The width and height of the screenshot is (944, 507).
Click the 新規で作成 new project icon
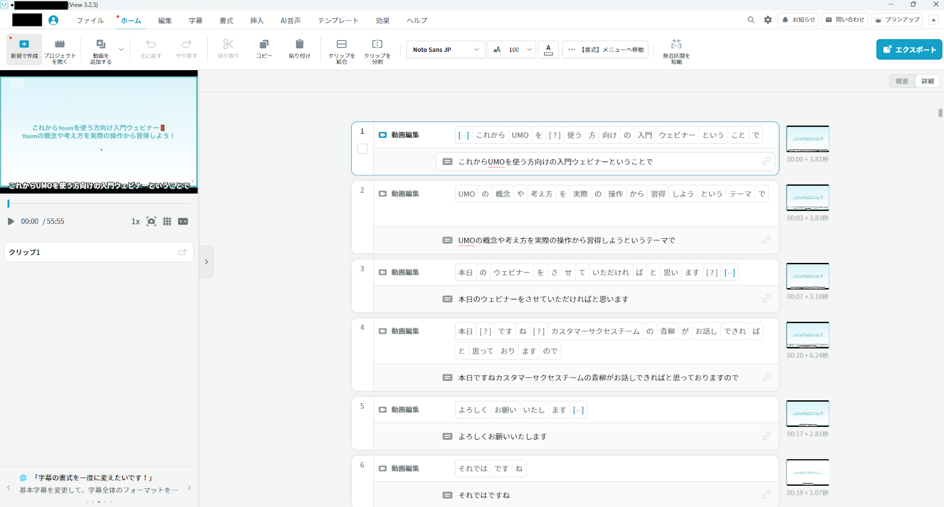click(x=24, y=45)
